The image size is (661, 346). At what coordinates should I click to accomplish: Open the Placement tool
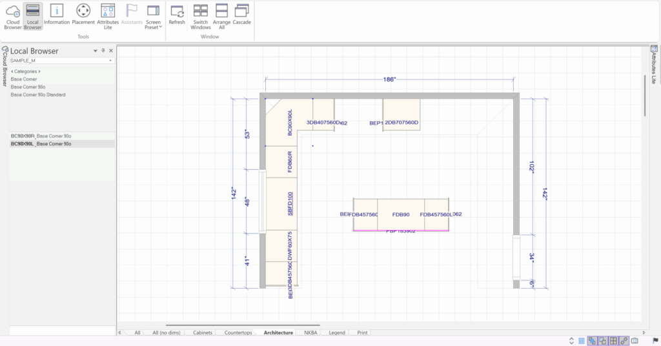coord(83,15)
